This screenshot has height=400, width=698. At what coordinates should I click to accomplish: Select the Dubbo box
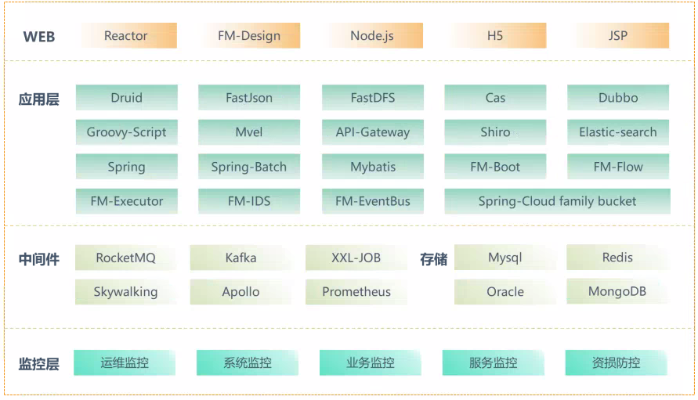point(618,97)
